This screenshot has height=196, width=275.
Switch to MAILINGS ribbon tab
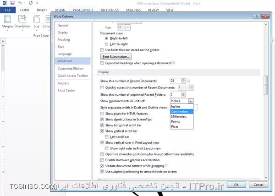click(133, 10)
